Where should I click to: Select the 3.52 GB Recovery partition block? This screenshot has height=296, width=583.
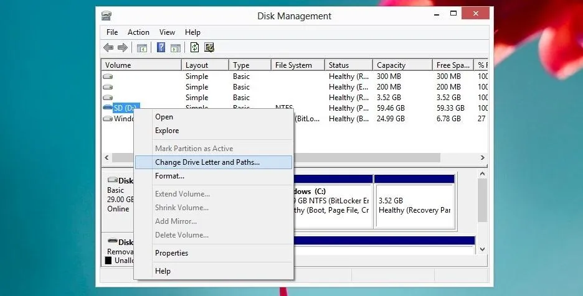415,201
